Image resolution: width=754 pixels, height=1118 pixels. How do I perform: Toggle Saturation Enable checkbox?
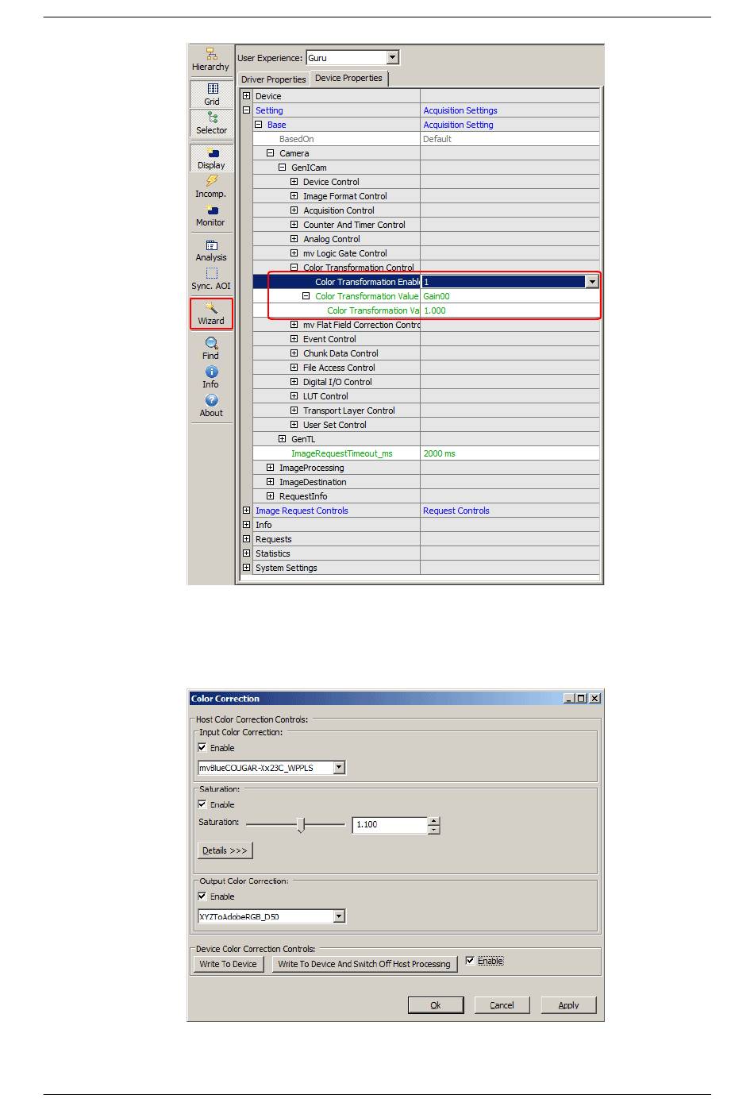[x=202, y=804]
